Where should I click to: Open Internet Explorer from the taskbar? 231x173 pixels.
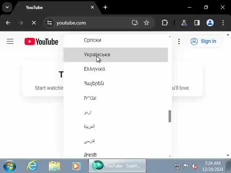click(32, 166)
